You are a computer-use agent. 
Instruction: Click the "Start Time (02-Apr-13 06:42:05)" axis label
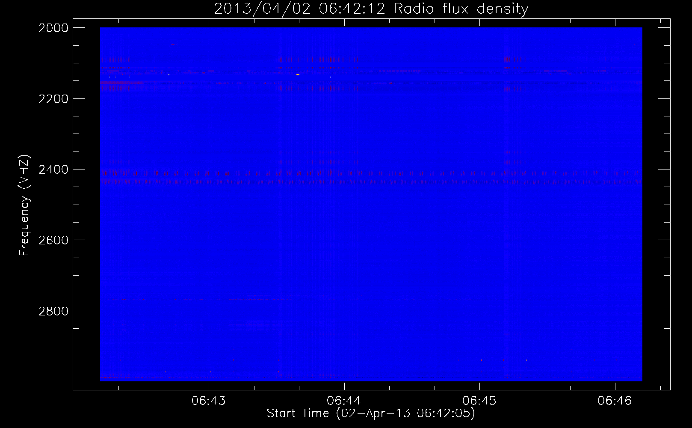(371, 413)
